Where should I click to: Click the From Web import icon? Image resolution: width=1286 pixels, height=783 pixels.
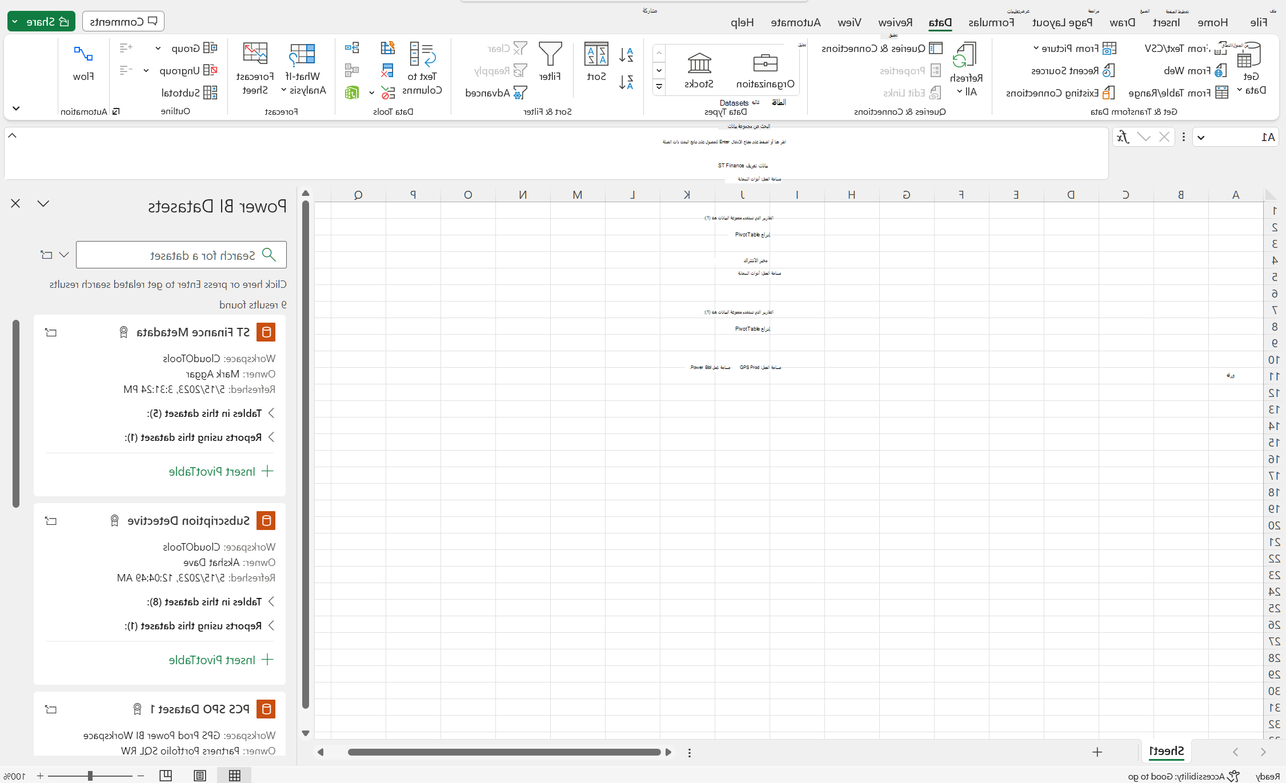tap(1220, 71)
